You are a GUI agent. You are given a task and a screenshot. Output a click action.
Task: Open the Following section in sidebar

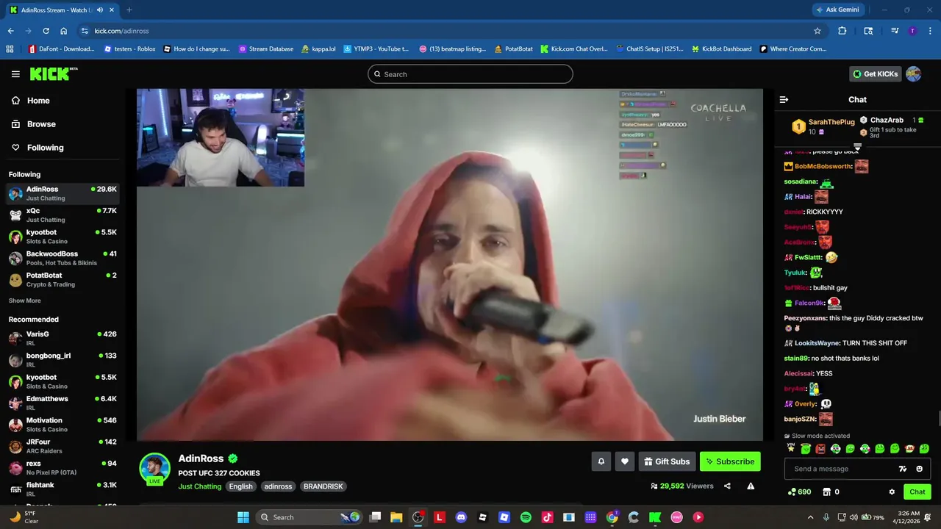point(37,148)
